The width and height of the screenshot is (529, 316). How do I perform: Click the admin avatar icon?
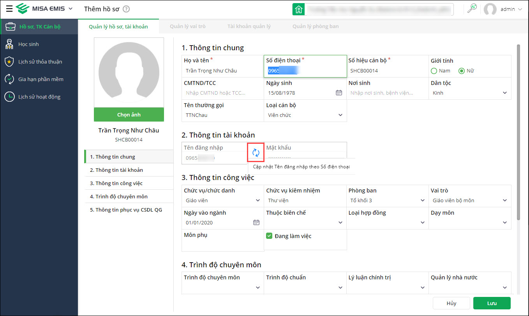tap(490, 9)
